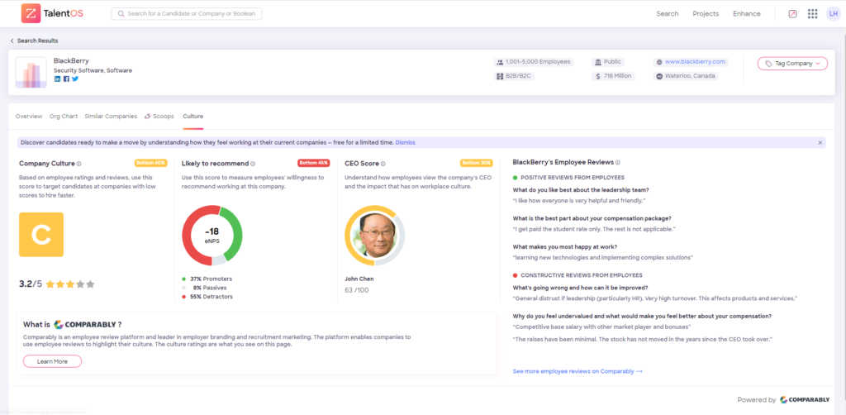846x415 pixels.
Task: Click the dollar revenue icon
Action: coord(597,76)
